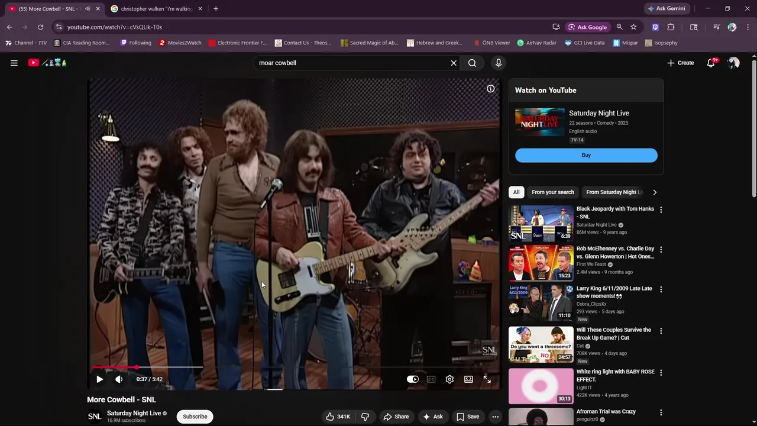Viewport: 757px width, 426px height.
Task: Click the search magnifier button
Action: click(472, 63)
